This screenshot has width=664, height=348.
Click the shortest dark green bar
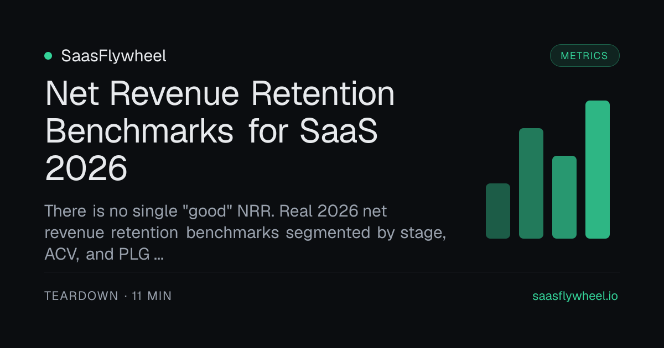(x=498, y=211)
